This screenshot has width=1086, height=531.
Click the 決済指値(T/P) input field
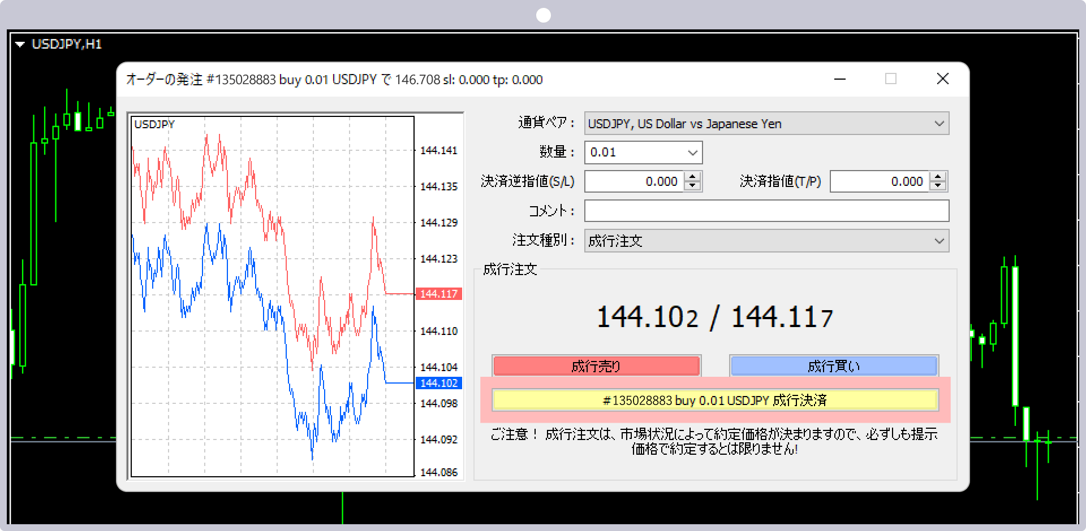pos(880,181)
